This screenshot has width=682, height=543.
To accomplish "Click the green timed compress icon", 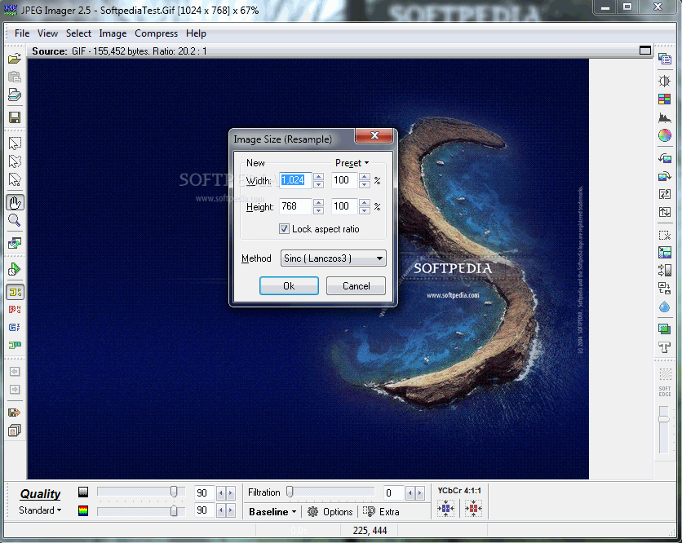I will click(x=15, y=269).
